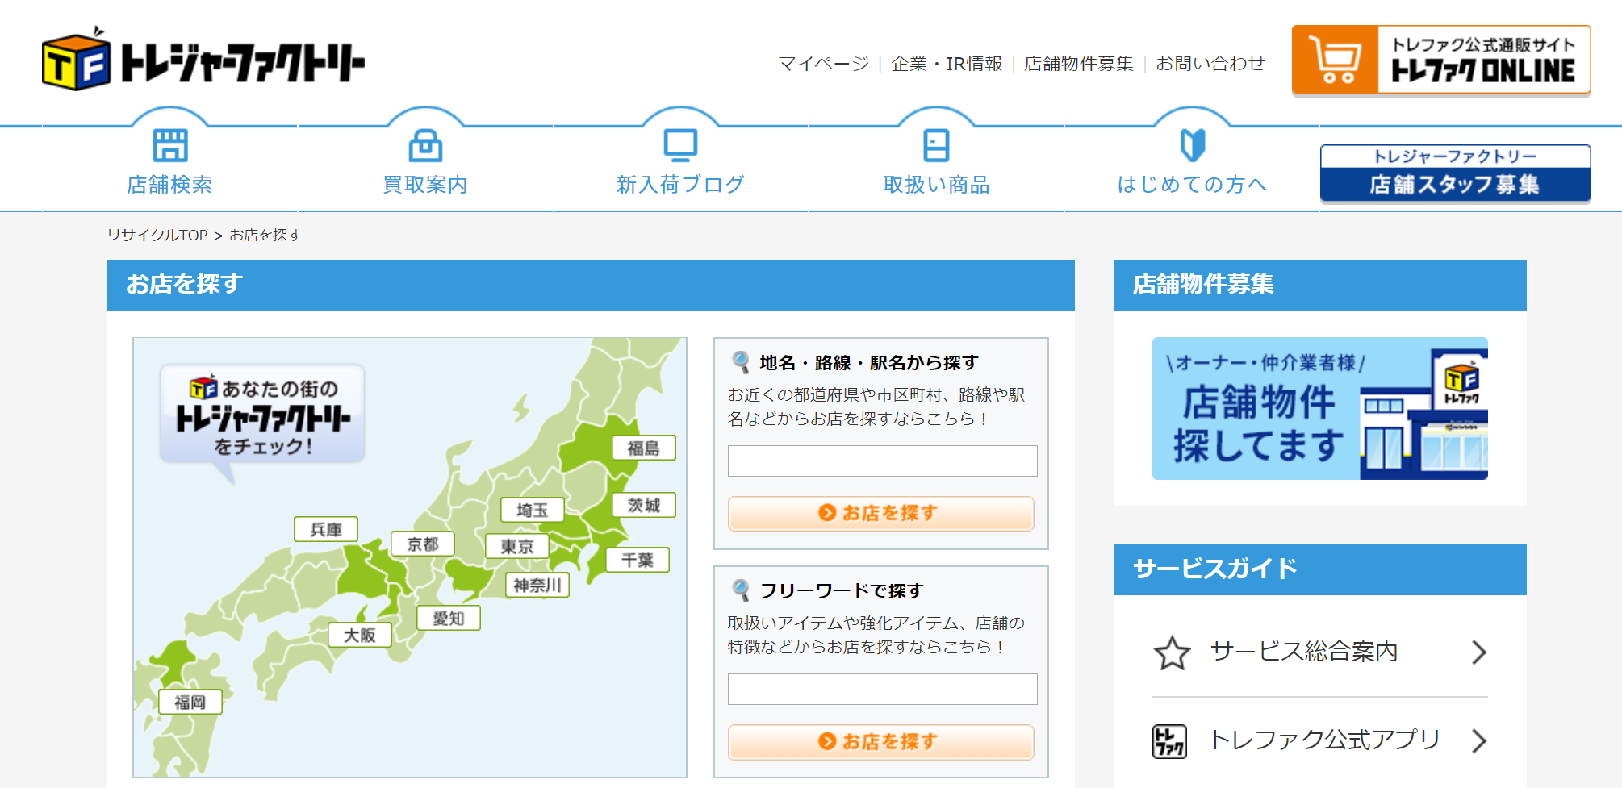Click the 新入荷ブログ monitor icon

(x=680, y=146)
